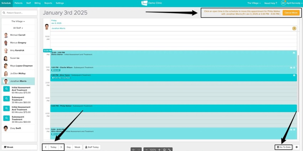This screenshot has width=303, height=151.
Task: Click the back arrow in bottom toolbar
Action: [x=134, y=150]
